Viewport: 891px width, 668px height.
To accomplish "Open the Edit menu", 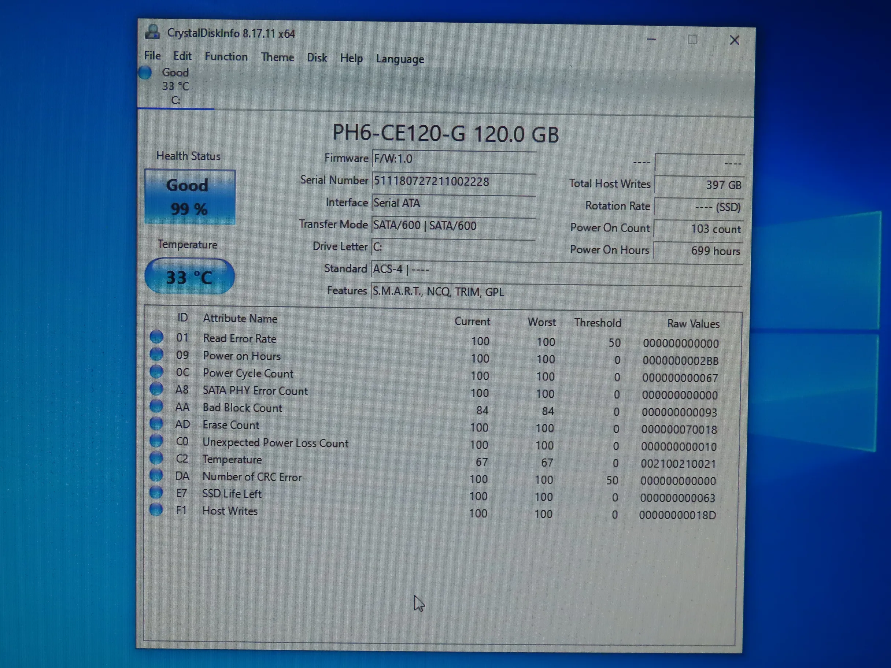I will pos(182,56).
